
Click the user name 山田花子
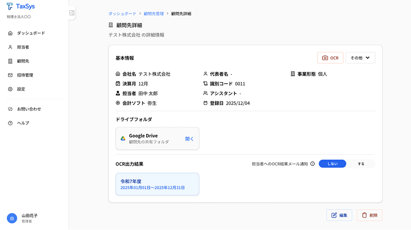point(30,215)
